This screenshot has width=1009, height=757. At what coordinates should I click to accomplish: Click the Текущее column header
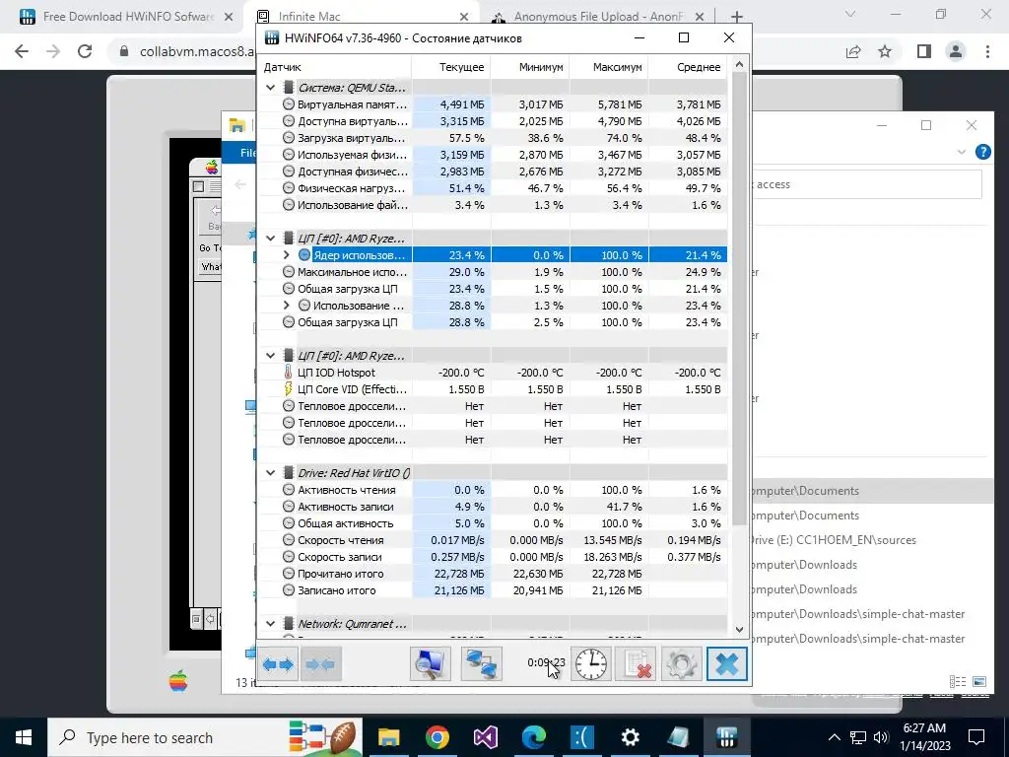[451, 67]
